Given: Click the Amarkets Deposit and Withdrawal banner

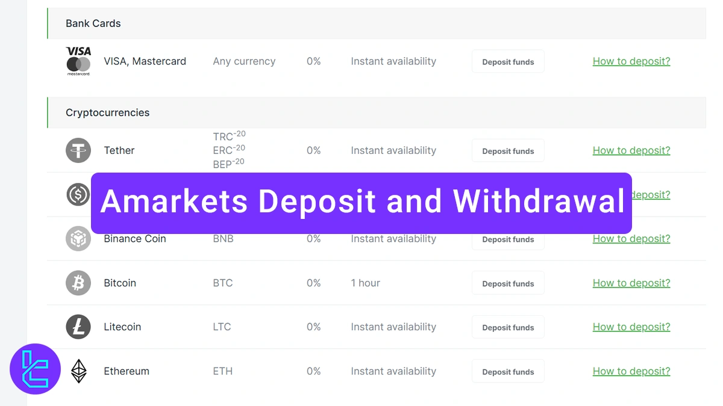Looking at the screenshot, I should 361,203.
